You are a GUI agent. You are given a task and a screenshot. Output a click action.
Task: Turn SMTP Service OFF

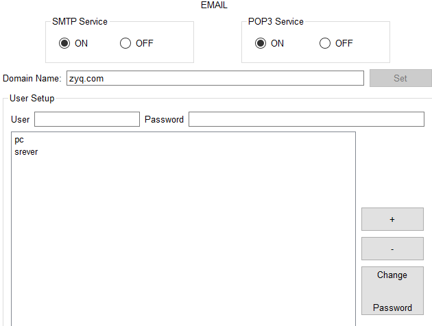[x=125, y=43]
